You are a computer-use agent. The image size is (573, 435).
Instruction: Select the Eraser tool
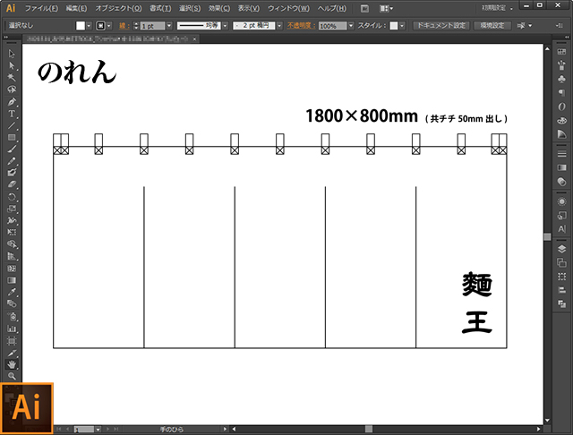pyautogui.click(x=12, y=184)
